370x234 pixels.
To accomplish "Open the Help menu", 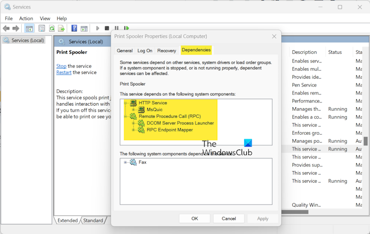I will pyautogui.click(x=62, y=18).
